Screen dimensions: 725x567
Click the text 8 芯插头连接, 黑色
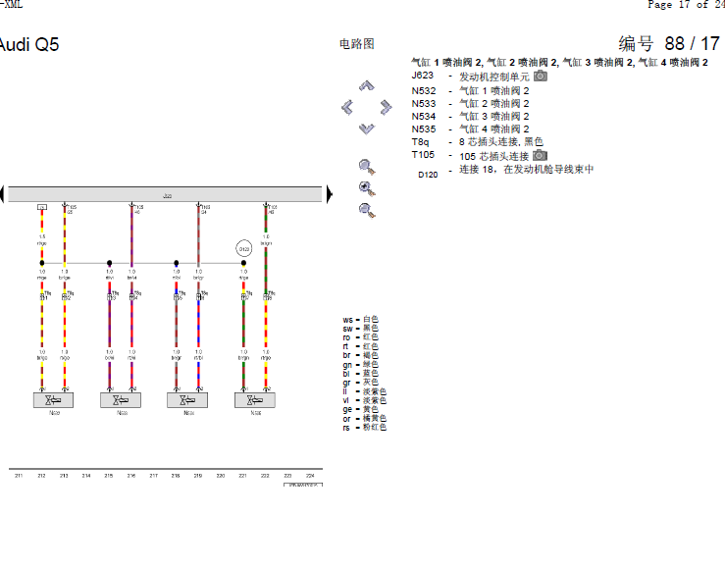pos(500,142)
